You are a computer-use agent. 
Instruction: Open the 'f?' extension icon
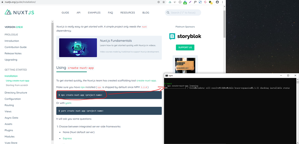click(195, 2)
